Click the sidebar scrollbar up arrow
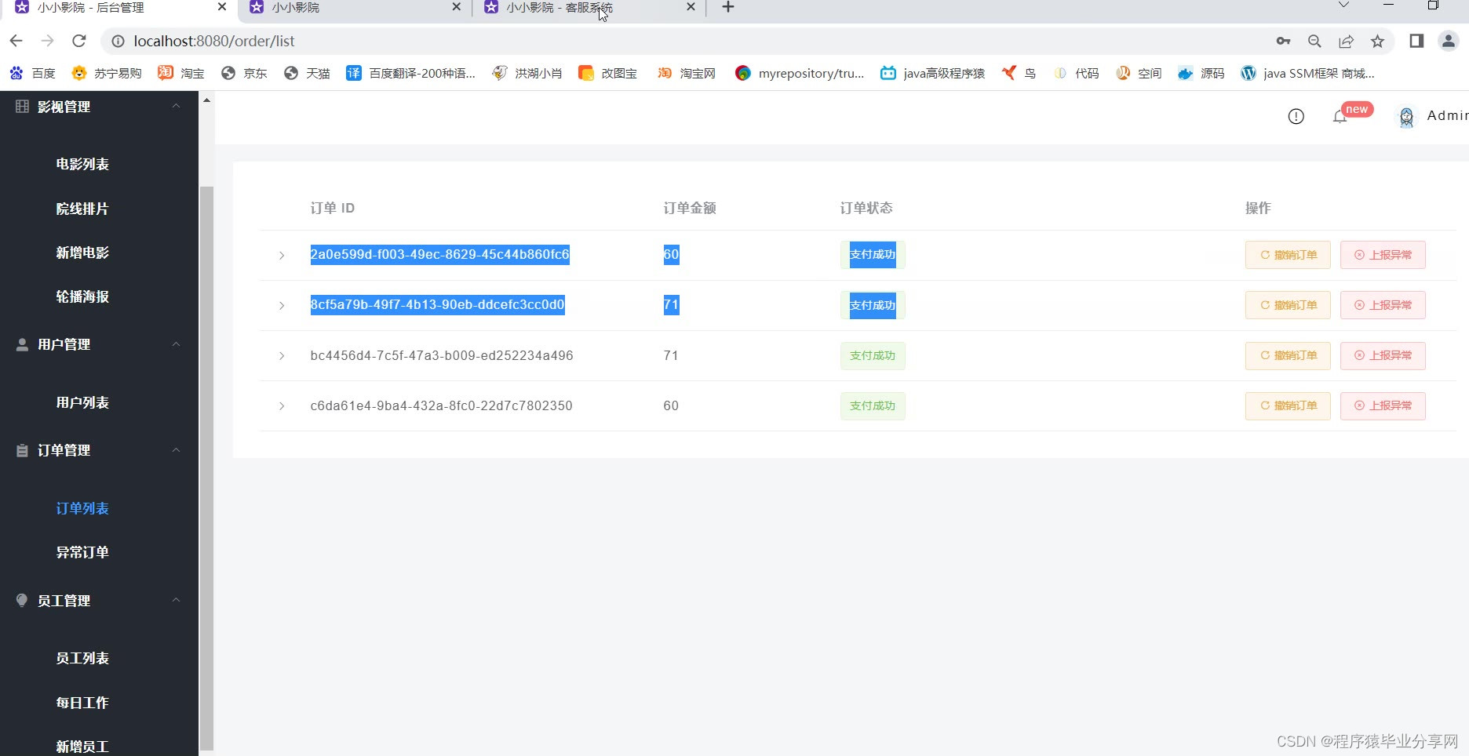Viewport: 1469px width, 756px height. point(206,100)
